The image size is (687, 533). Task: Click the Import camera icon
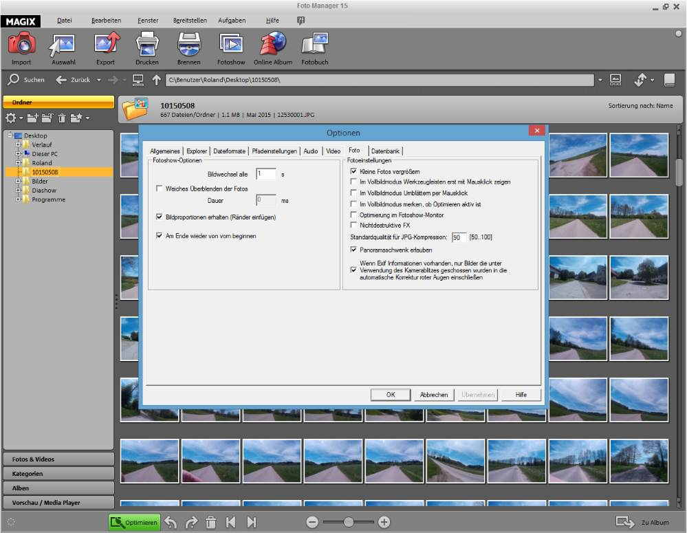pos(21,45)
